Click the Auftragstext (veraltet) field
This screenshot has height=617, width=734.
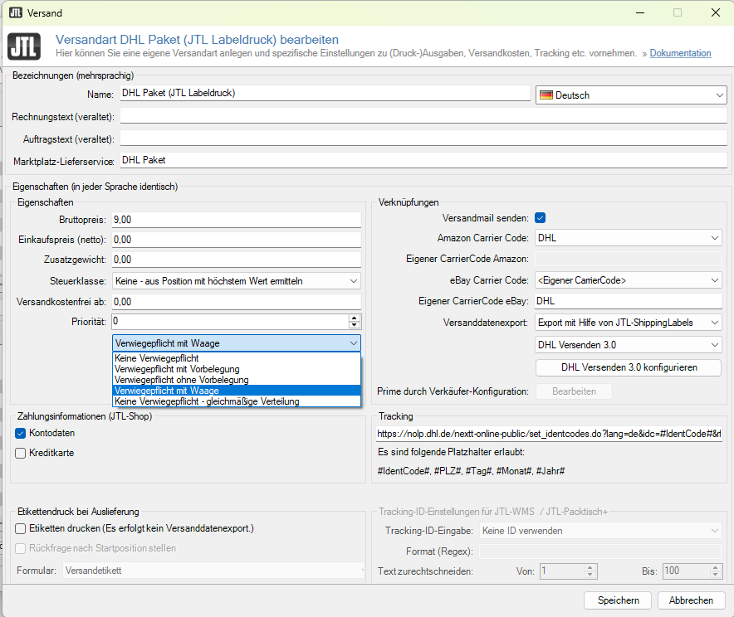click(423, 138)
